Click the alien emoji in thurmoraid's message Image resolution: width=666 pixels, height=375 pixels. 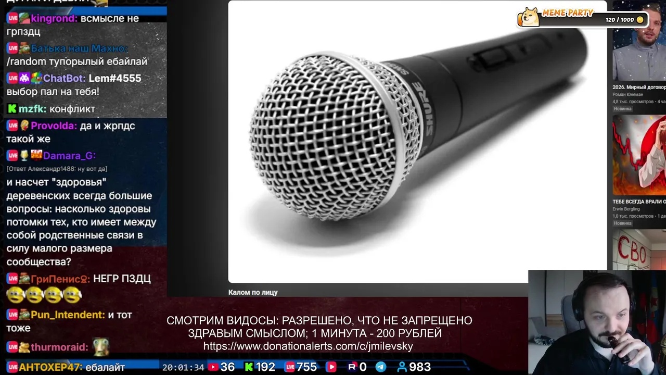click(x=101, y=347)
